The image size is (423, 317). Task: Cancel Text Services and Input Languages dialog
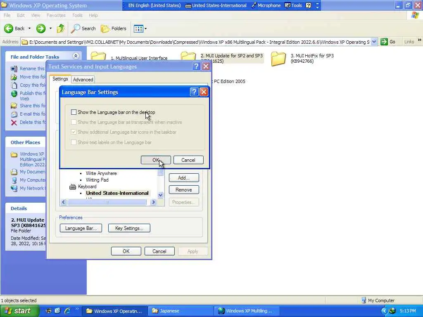[x=159, y=251]
